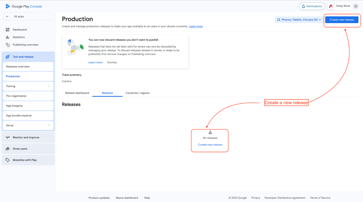This screenshot has height=202, width=363.
Task: Expand Monetize with Play section
Action: (x=28, y=160)
